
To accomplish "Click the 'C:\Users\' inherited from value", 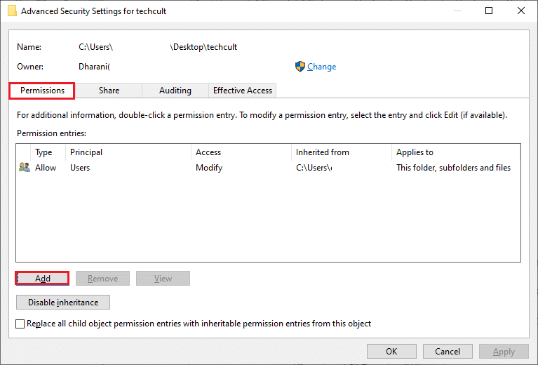I will (x=314, y=168).
